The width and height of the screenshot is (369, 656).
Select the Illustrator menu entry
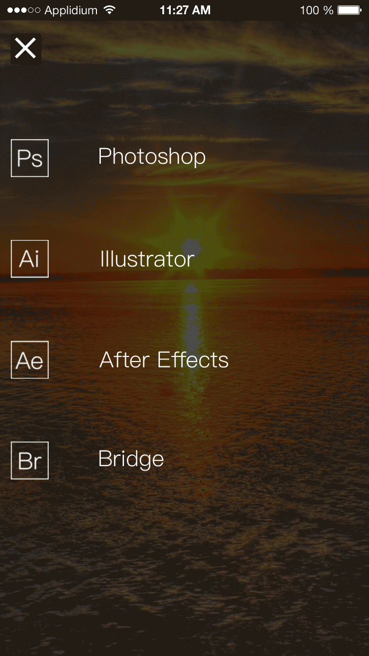pyautogui.click(x=147, y=259)
